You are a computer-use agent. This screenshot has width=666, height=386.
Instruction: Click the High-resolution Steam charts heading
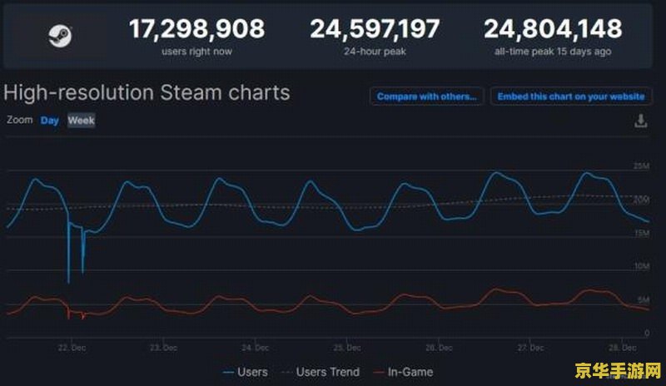tap(147, 92)
